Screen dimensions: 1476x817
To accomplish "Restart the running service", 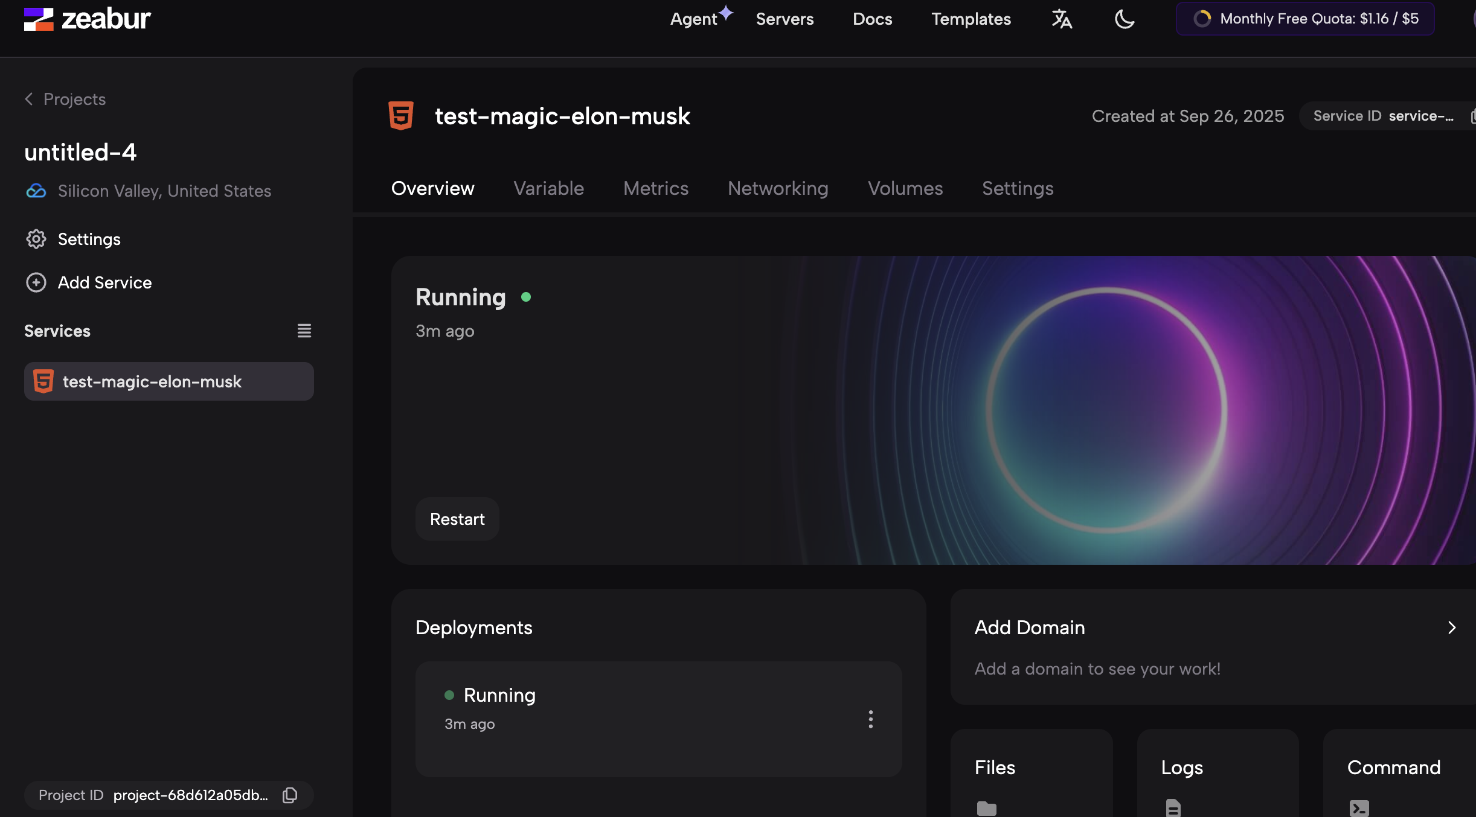I will click(x=457, y=519).
